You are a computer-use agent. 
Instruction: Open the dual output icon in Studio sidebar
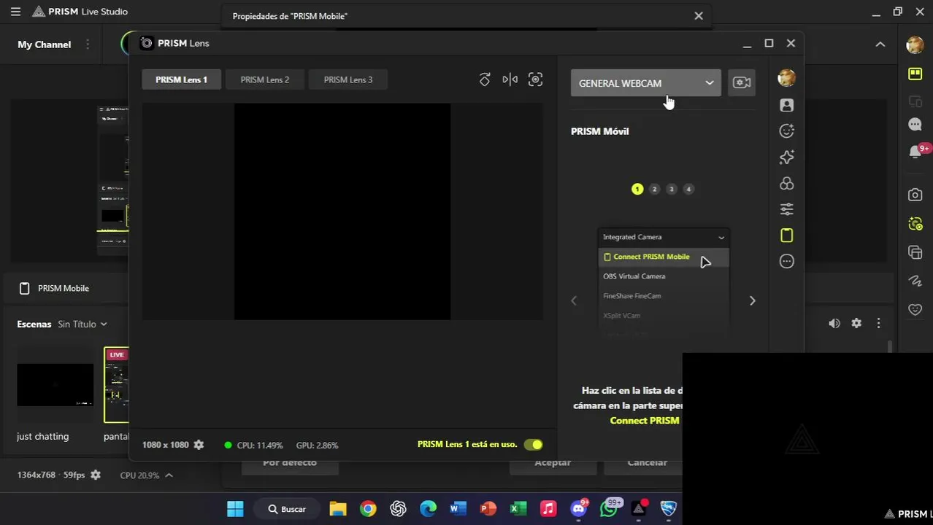915,100
